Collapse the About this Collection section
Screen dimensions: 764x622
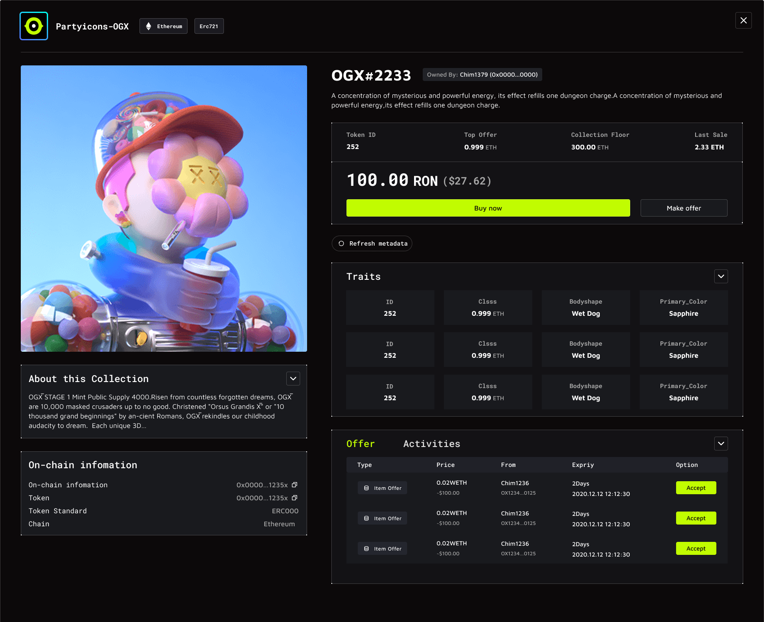pos(293,379)
